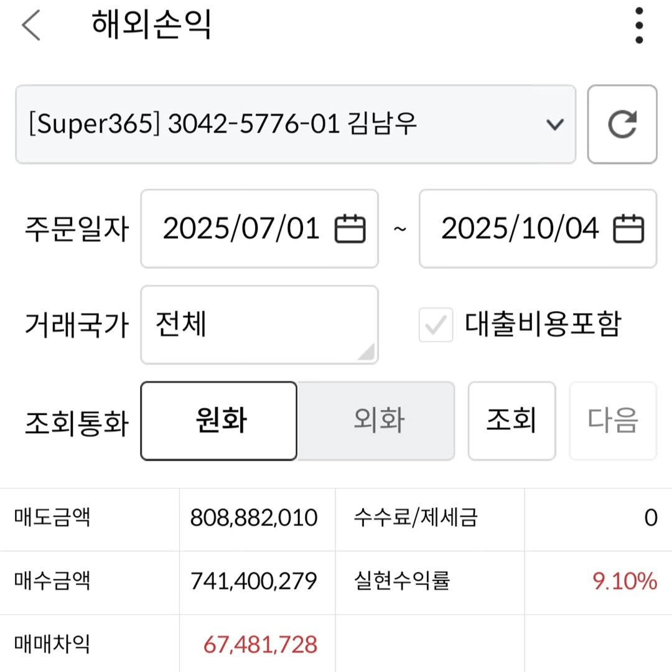Expand the 거래국가 dropdown showing 전체
672x672 pixels.
click(259, 324)
